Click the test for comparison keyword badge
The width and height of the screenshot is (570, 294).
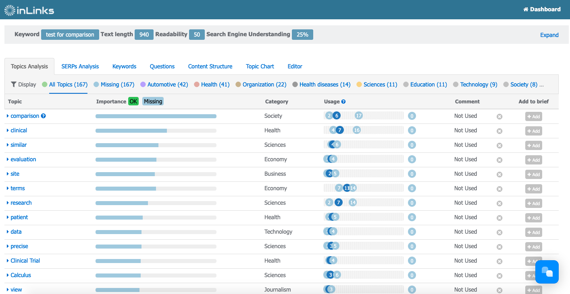pyautogui.click(x=70, y=35)
